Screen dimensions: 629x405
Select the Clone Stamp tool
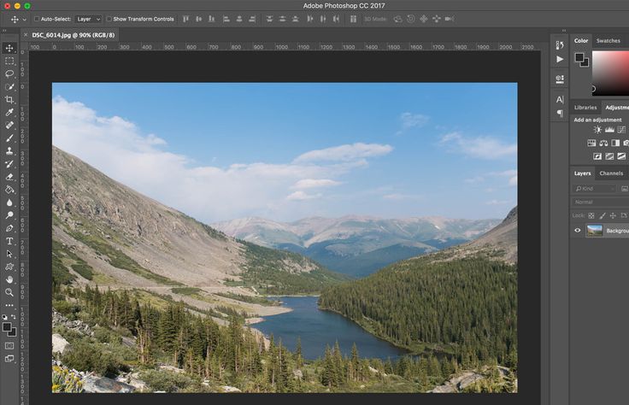[x=9, y=150]
